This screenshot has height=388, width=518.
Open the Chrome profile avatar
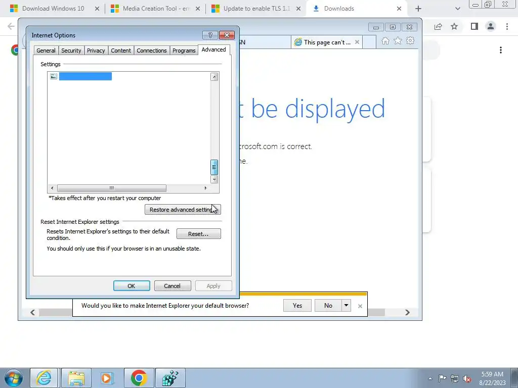tap(491, 26)
